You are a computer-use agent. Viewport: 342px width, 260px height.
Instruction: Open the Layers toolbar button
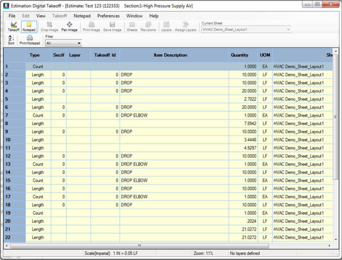tap(166, 27)
